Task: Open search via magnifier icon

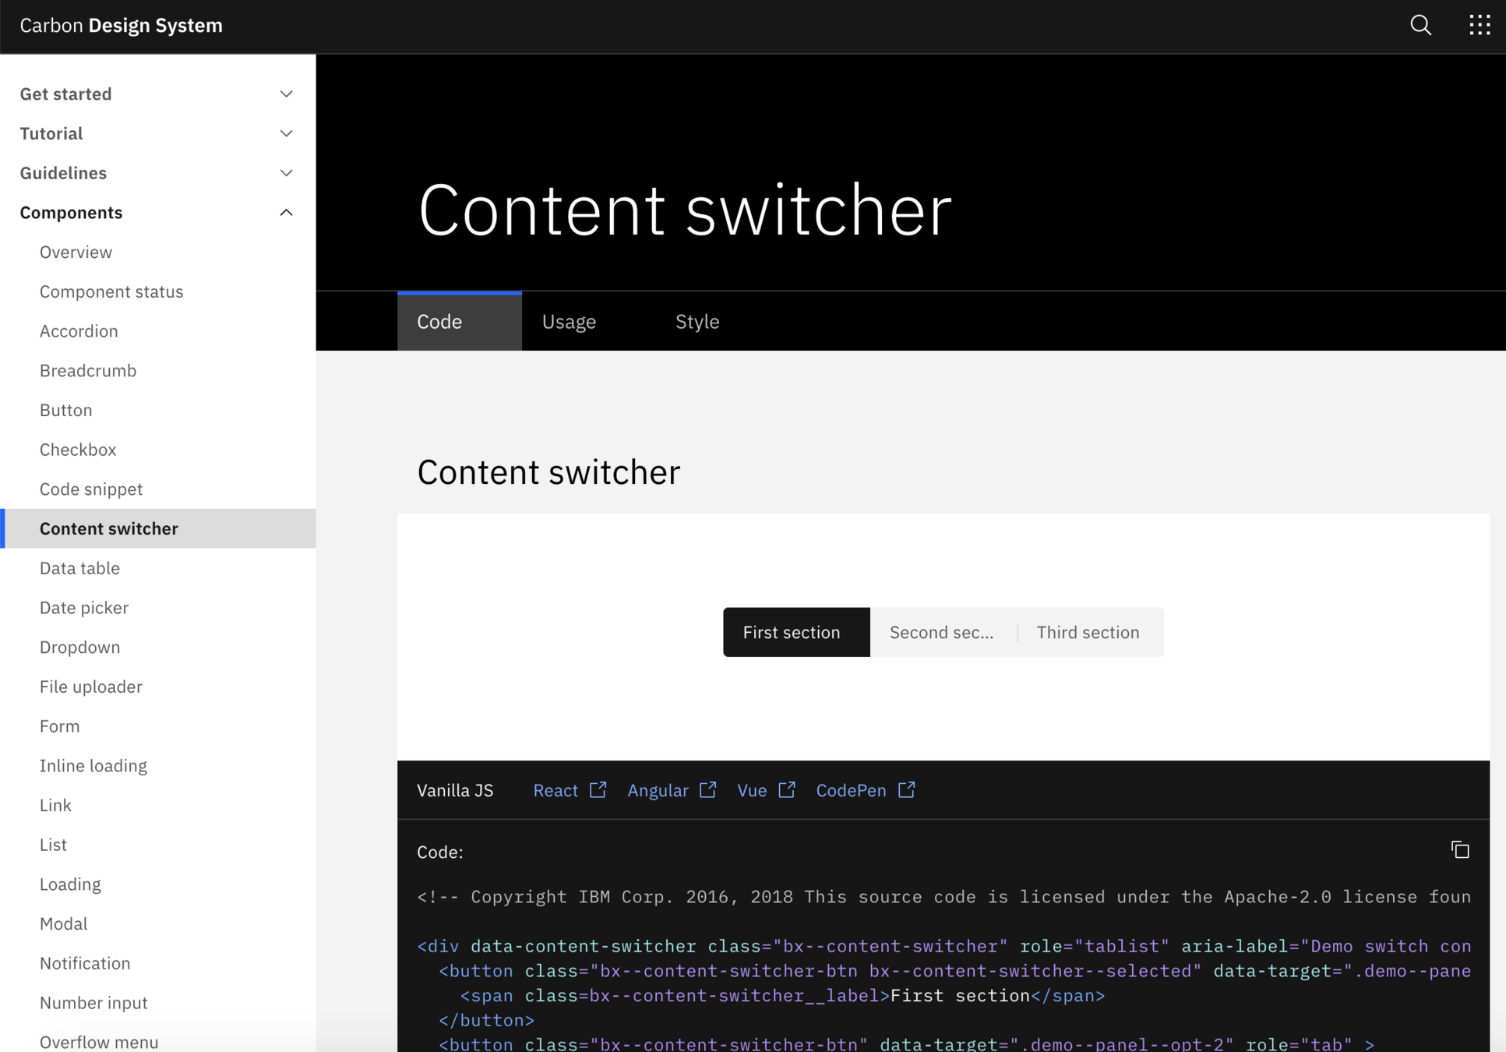Action: [x=1420, y=26]
